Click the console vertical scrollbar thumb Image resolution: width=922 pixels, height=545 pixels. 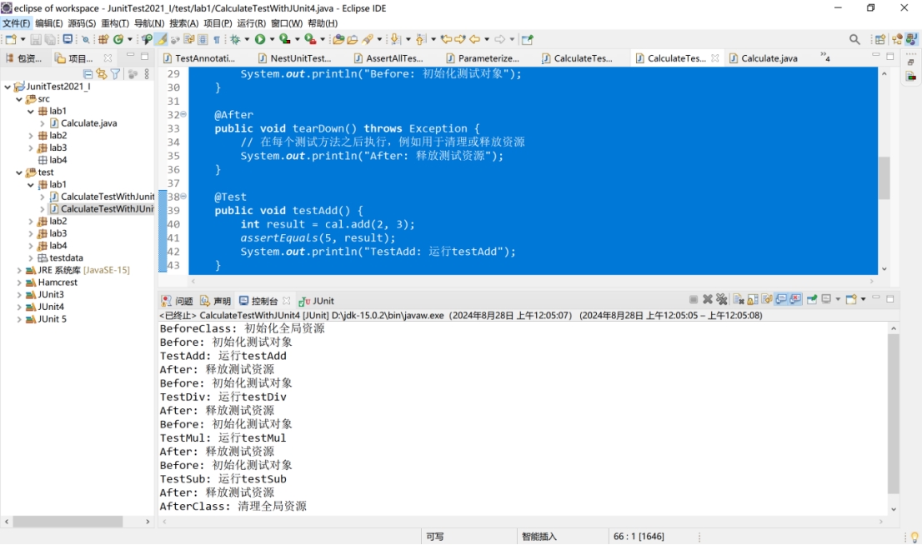[x=893, y=414]
